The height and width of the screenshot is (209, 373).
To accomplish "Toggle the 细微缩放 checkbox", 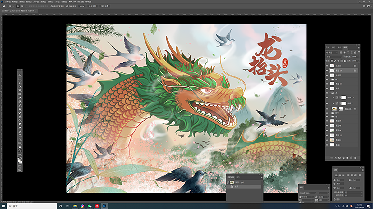I will (x=67, y=6).
